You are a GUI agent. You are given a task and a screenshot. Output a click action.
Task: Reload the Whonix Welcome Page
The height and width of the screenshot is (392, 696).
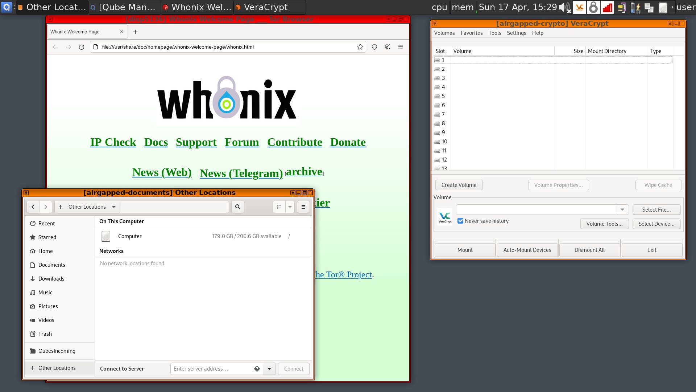[82, 47]
